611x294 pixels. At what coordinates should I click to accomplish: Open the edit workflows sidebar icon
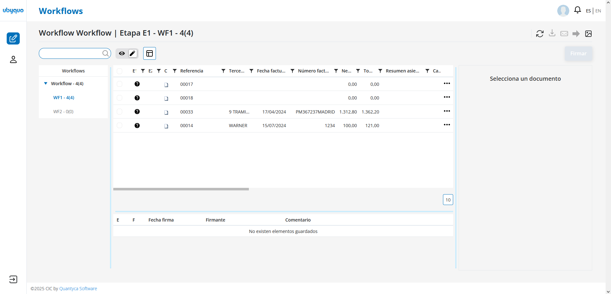pyautogui.click(x=13, y=38)
